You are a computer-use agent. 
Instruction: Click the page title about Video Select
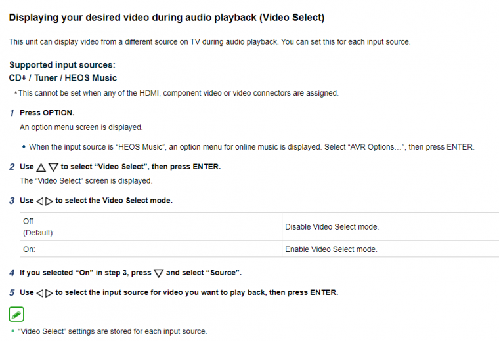pos(166,18)
